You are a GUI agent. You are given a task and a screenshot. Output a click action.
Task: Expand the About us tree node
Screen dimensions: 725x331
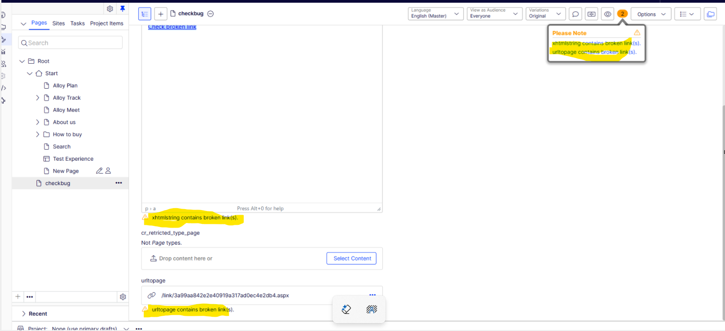[37, 122]
